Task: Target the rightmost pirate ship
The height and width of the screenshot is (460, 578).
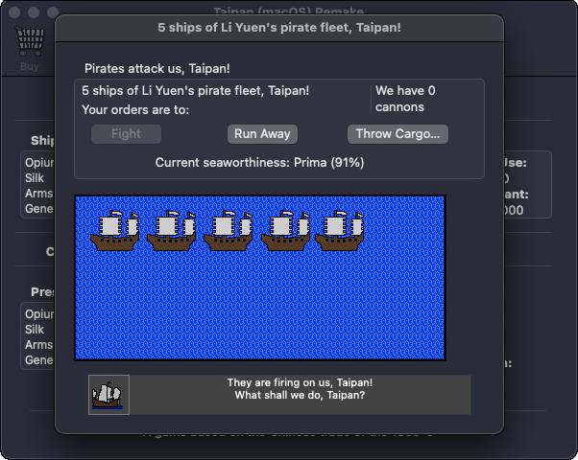Action: [342, 231]
